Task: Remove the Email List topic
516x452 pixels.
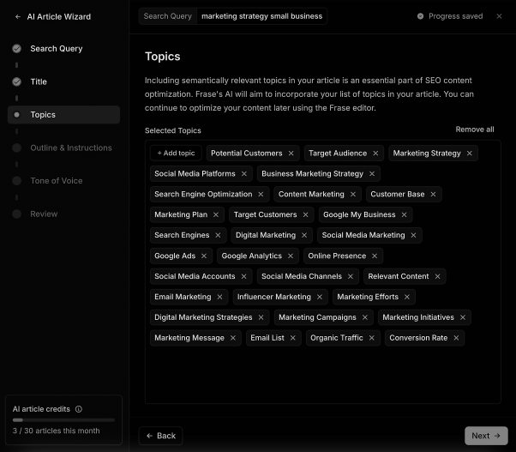Action: click(x=292, y=338)
